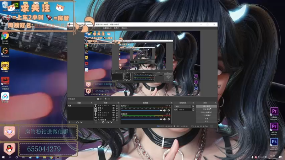Click the 开始录制 button
The image size is (285, 160).
point(207,110)
